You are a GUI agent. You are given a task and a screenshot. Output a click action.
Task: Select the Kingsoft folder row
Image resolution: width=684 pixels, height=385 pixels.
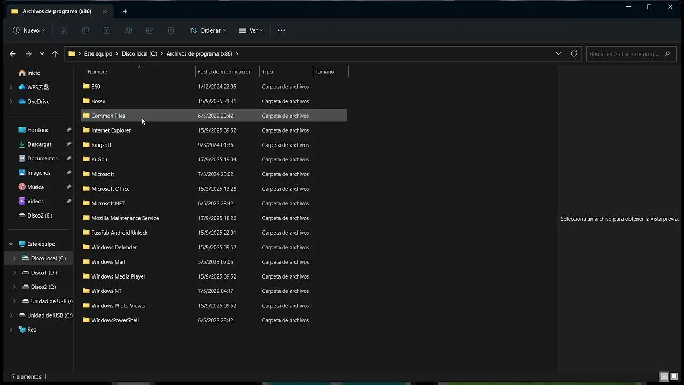coord(214,145)
